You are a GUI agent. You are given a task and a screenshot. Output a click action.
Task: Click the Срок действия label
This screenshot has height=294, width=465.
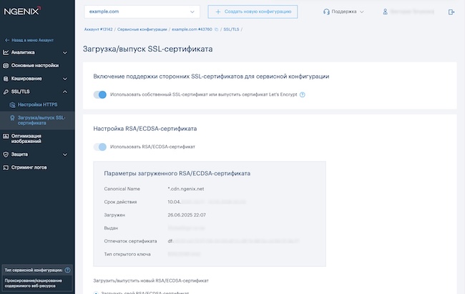[x=120, y=202]
